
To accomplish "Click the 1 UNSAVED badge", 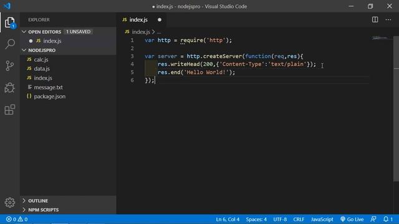I will pyautogui.click(x=78, y=32).
